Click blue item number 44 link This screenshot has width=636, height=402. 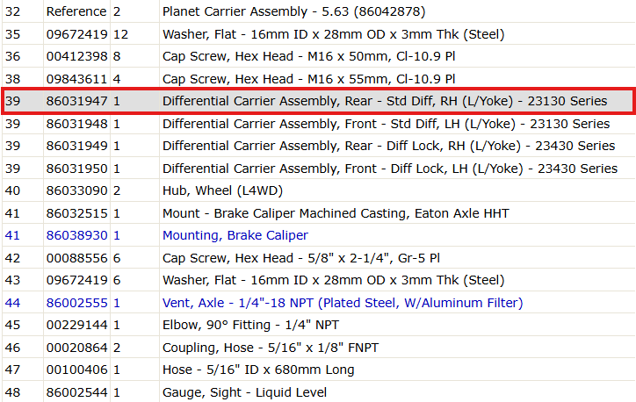tap(12, 303)
